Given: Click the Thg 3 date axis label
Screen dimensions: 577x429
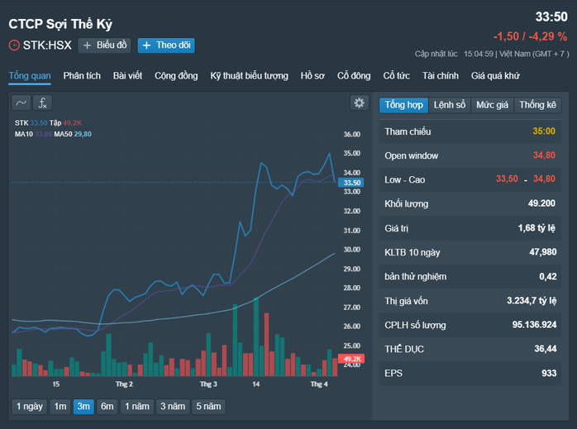Looking at the screenshot, I should (208, 384).
